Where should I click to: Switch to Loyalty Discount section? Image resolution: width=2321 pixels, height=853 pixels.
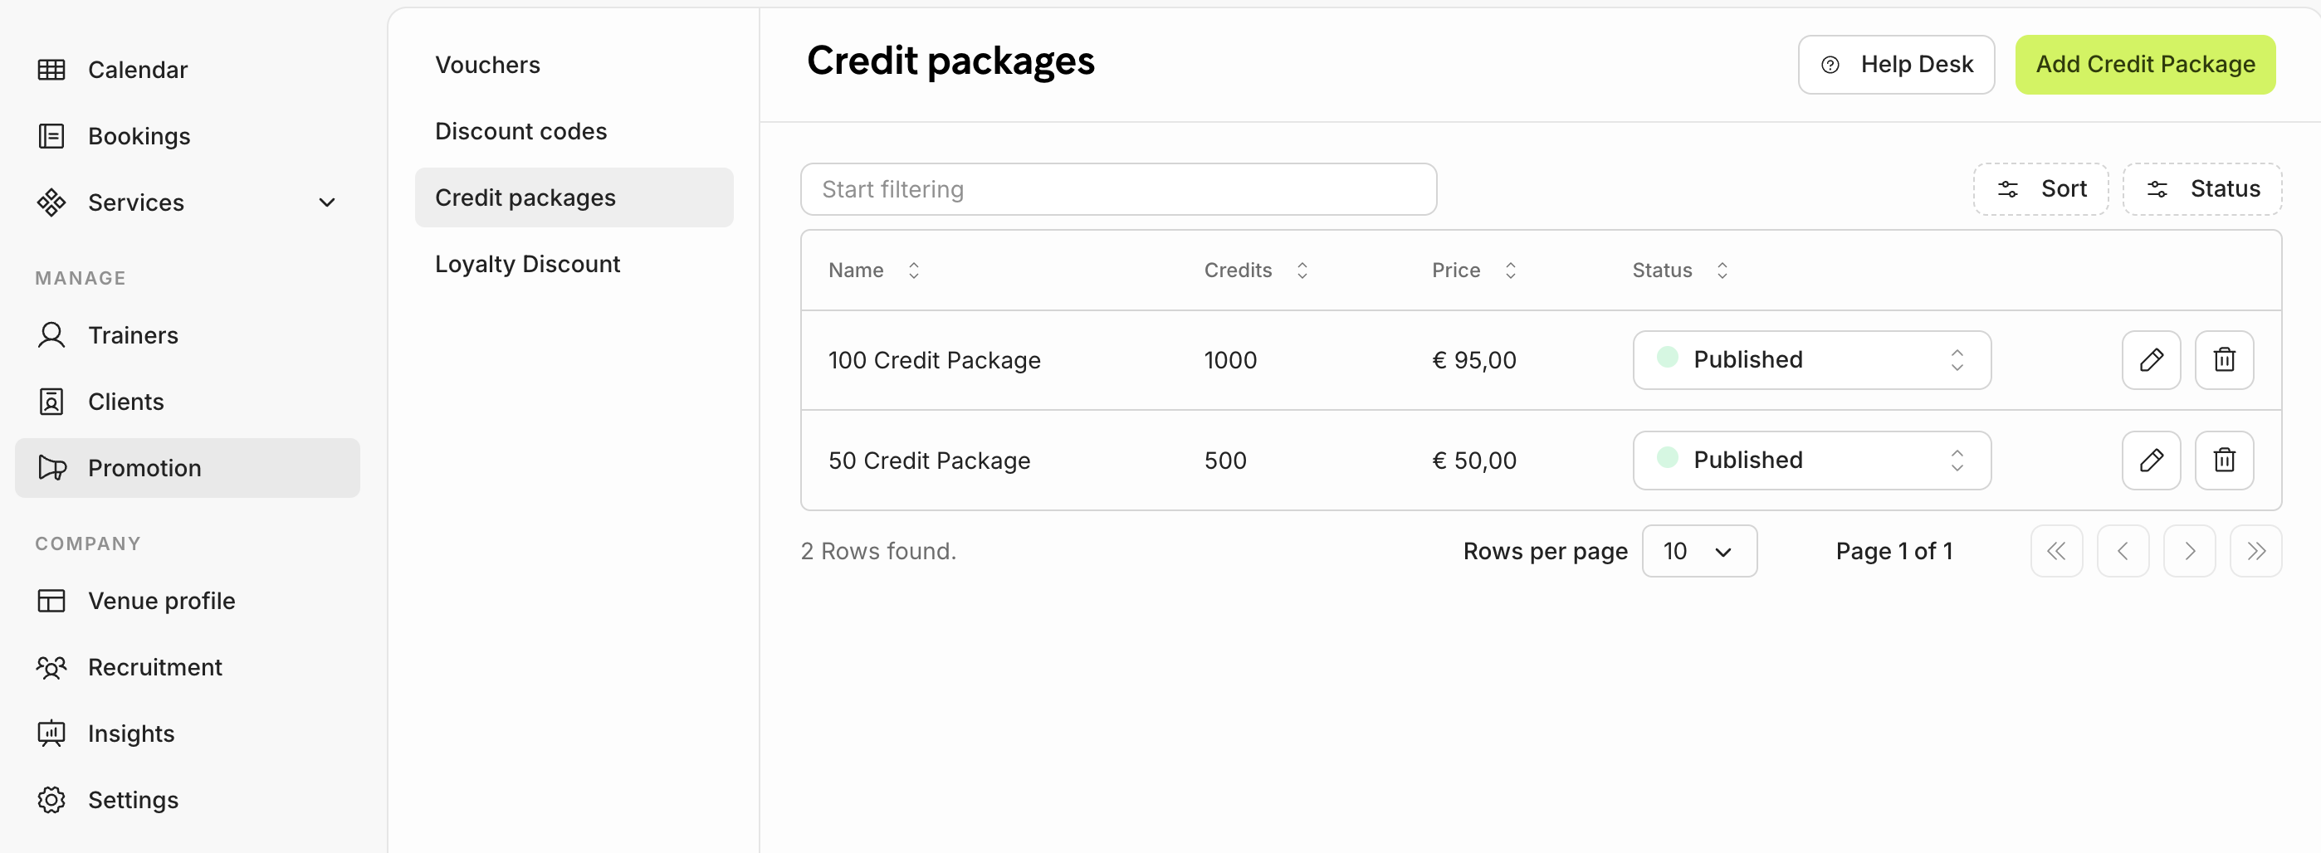[527, 264]
